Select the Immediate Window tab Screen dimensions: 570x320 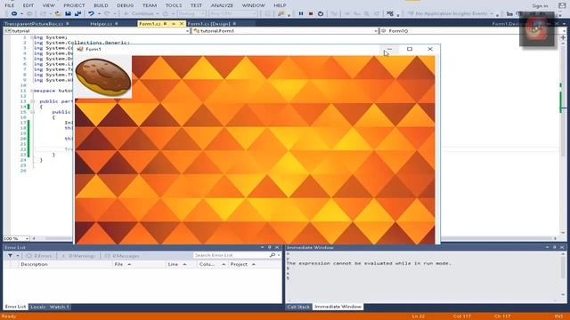(338, 307)
